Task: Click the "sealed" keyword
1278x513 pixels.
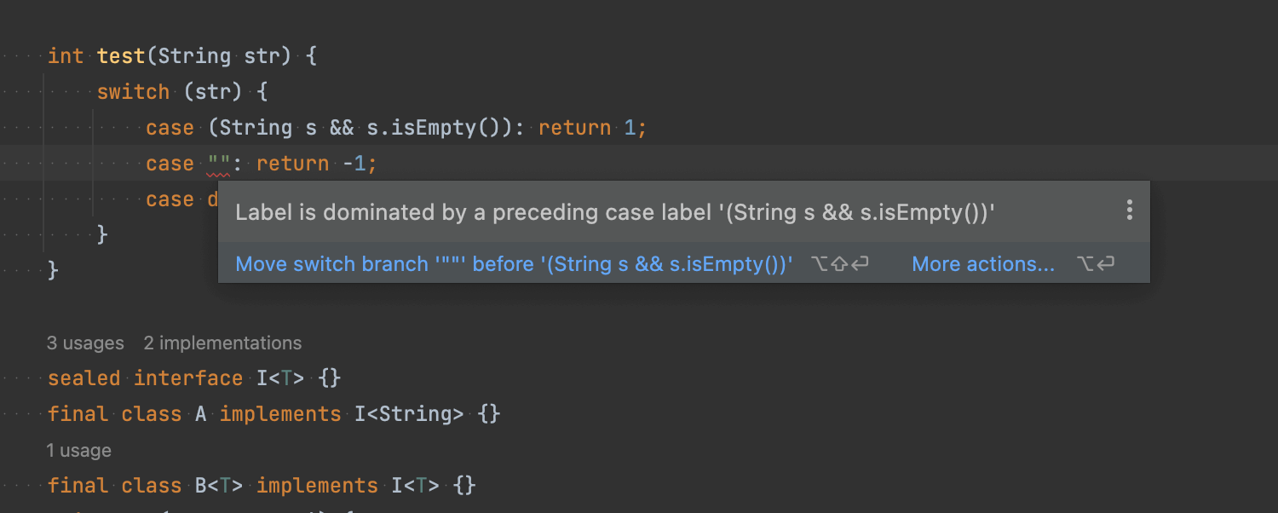Action: click(x=83, y=378)
